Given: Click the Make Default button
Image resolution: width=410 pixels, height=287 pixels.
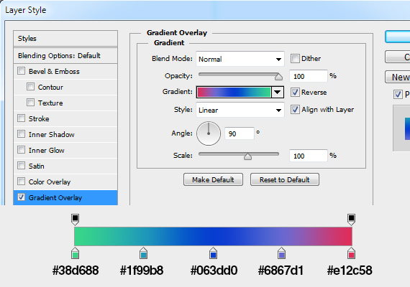Looking at the screenshot, I should (x=213, y=179).
